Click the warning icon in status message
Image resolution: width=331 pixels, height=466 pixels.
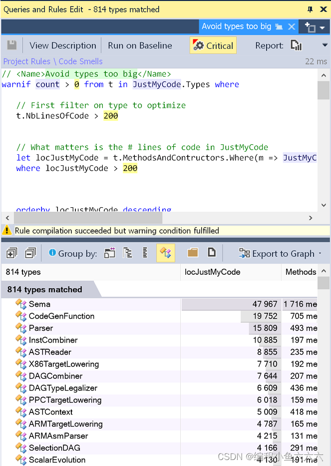7,230
